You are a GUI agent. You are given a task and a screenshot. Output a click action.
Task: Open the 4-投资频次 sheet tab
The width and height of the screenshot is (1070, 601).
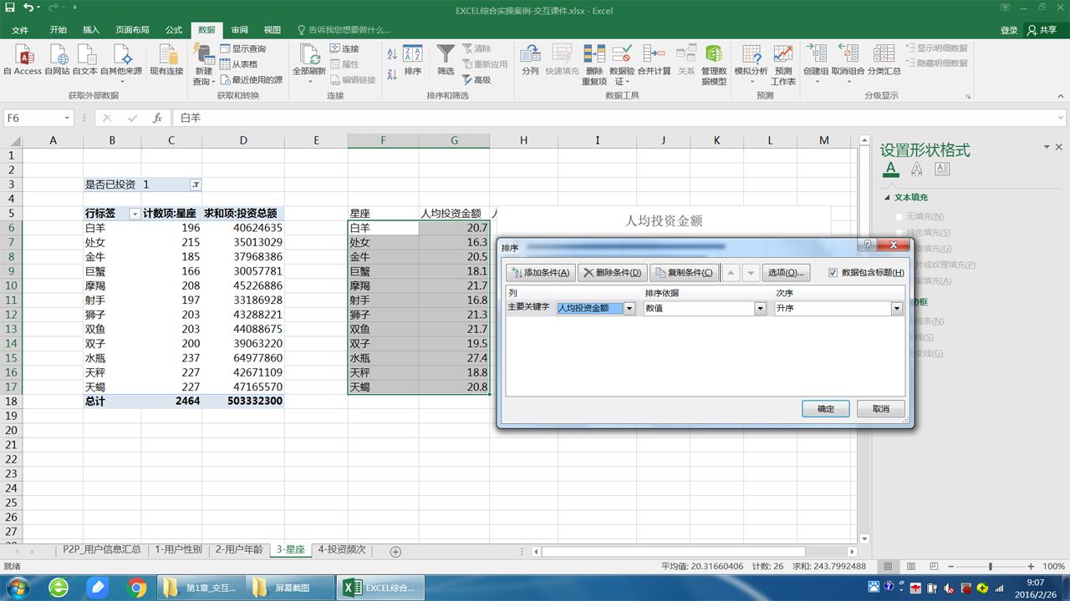342,550
